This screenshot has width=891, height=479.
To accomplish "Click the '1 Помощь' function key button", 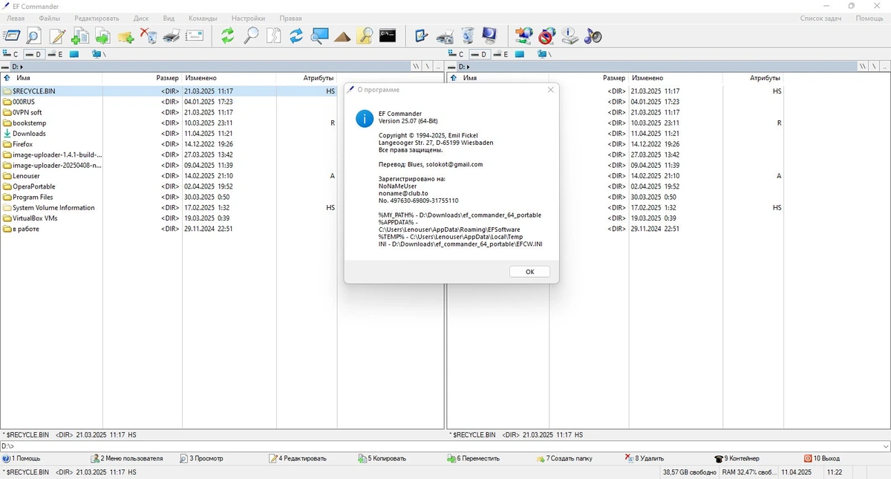I will 22,459.
